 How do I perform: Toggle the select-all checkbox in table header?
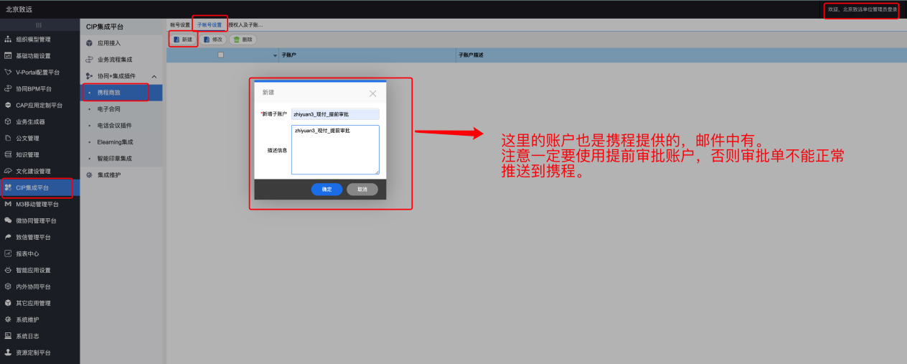pos(221,55)
